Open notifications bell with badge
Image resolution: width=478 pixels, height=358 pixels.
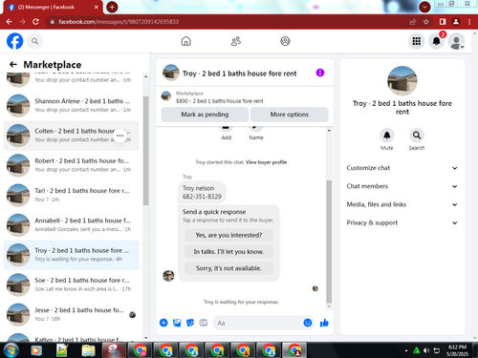click(x=436, y=41)
